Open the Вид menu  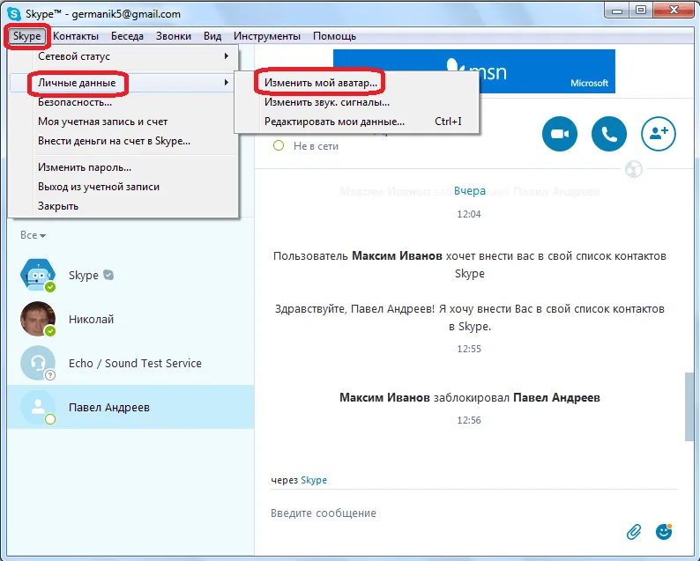pos(212,36)
